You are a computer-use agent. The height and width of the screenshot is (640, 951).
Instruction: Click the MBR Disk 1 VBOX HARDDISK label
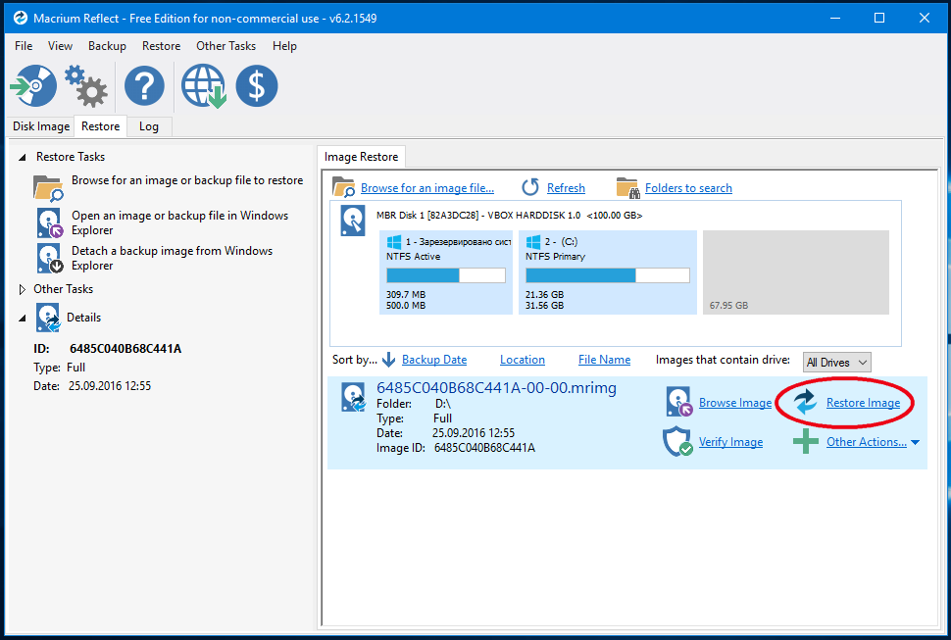point(510,216)
